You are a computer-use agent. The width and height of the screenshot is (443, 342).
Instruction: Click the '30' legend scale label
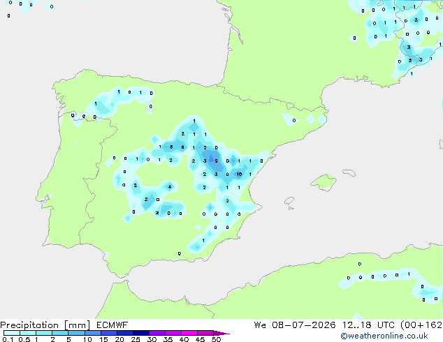152,339
